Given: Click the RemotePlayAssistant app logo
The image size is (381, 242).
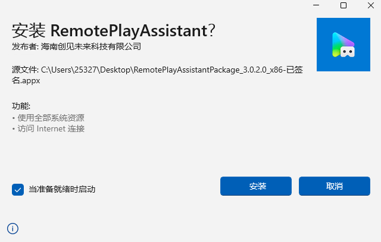Looking at the screenshot, I should coord(343,45).
